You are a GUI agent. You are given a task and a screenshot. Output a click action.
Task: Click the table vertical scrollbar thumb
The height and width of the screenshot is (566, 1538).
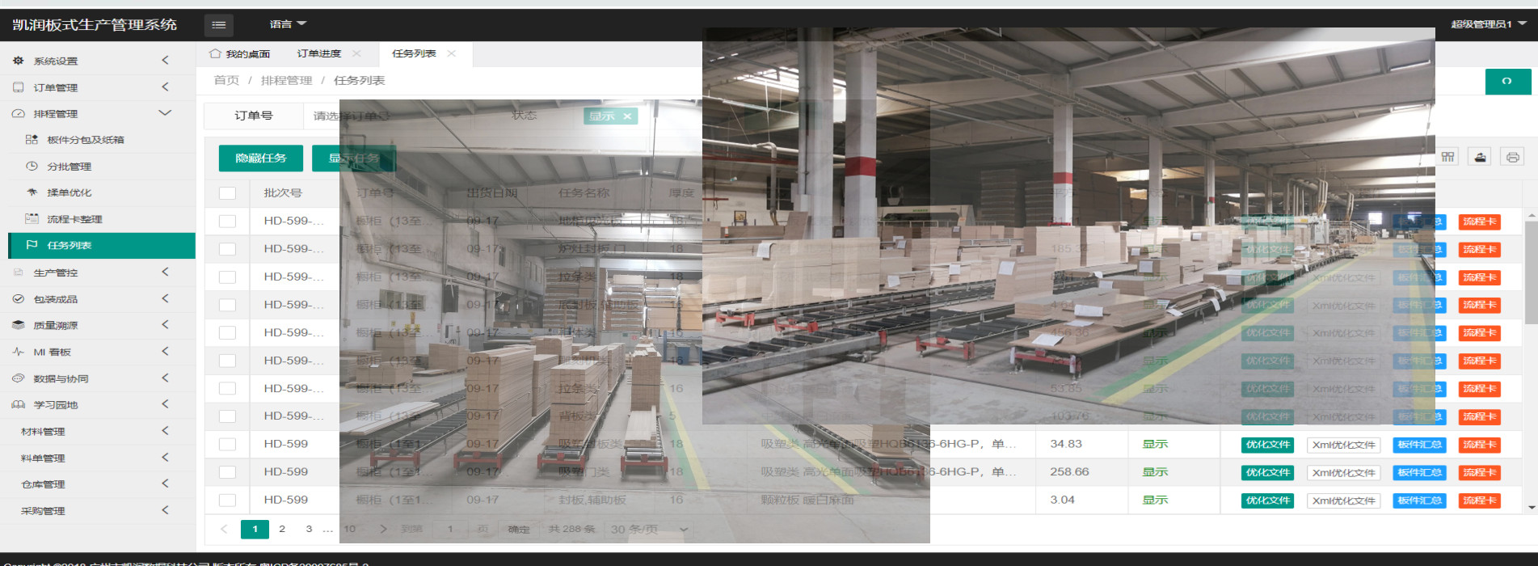tap(1531, 272)
